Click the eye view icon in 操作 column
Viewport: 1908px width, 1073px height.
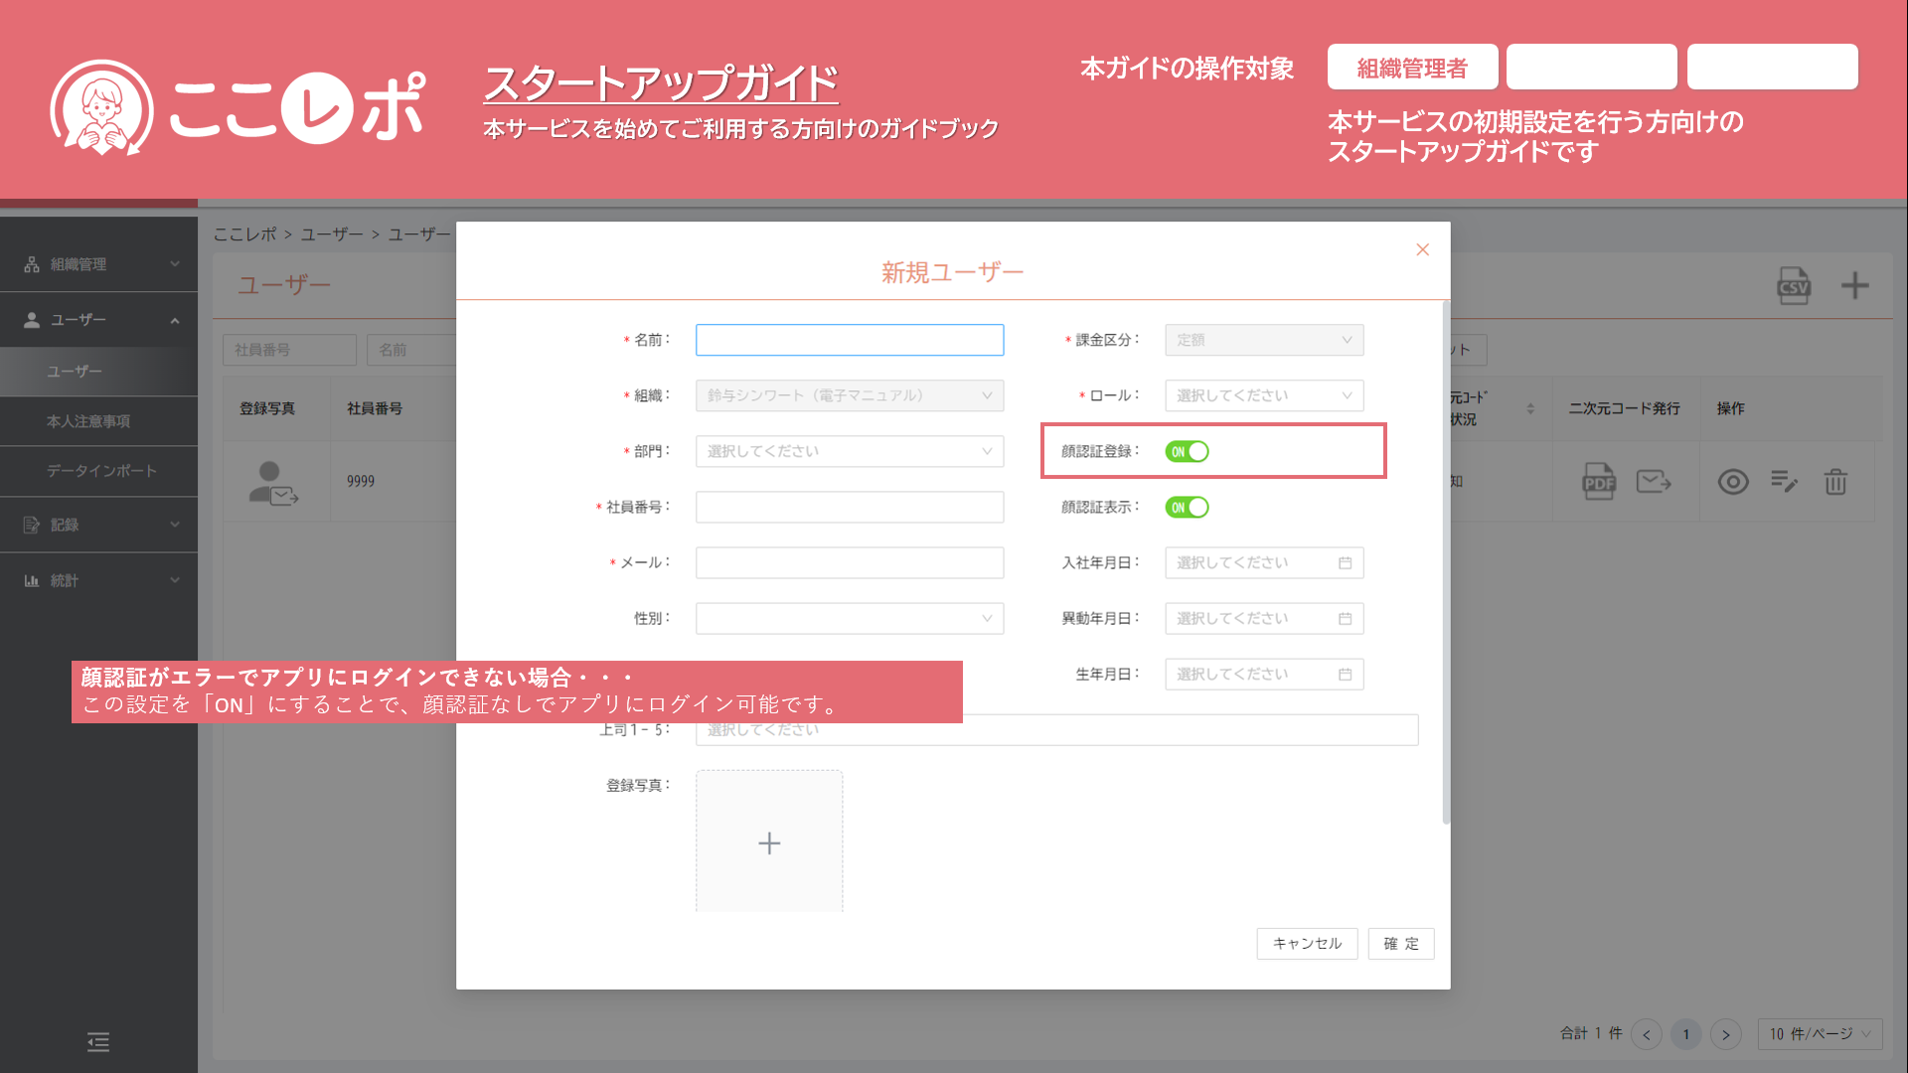[x=1733, y=482]
